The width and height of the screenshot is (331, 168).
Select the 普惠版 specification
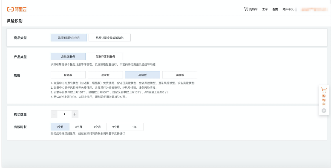[68, 75]
